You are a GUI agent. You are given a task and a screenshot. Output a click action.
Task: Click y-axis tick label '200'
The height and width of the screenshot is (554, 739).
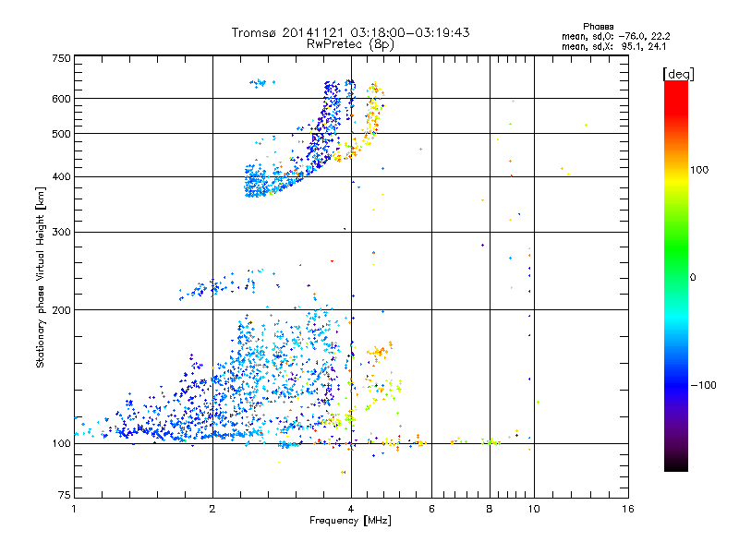[62, 310]
